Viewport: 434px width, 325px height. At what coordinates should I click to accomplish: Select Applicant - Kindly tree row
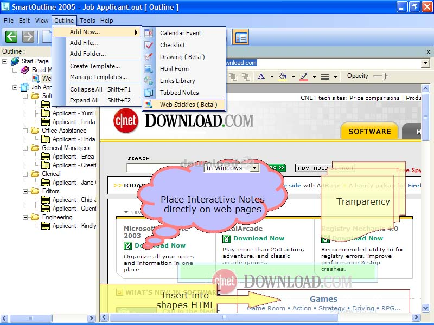click(74, 226)
